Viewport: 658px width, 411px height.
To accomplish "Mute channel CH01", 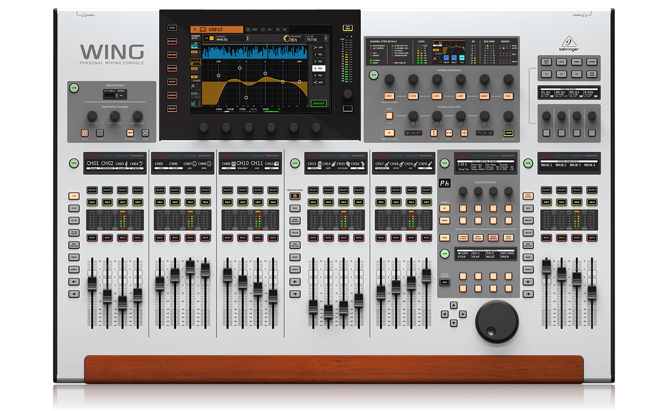I will [x=92, y=238].
